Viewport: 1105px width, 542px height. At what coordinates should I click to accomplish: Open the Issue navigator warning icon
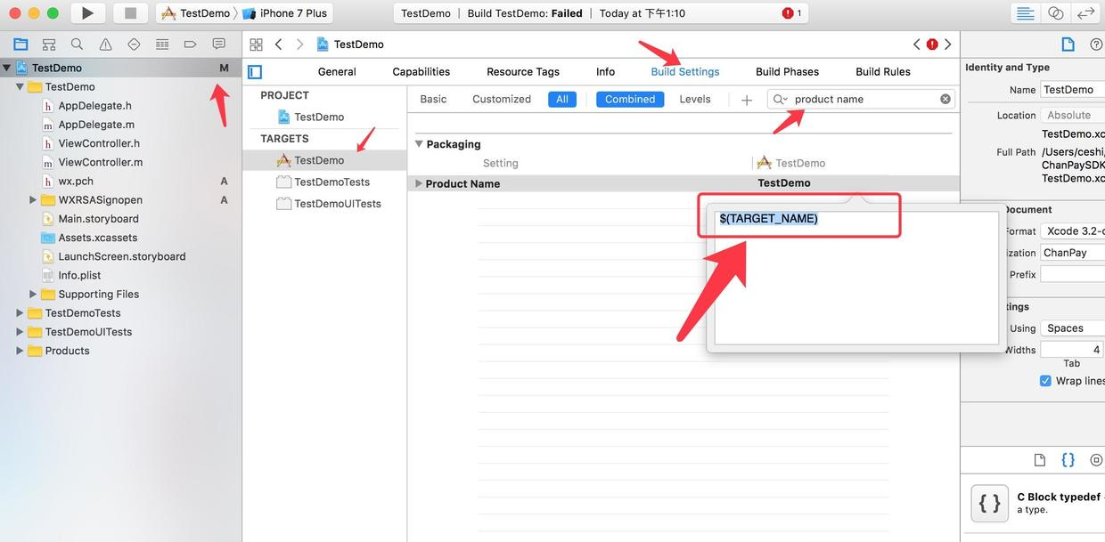coord(105,44)
